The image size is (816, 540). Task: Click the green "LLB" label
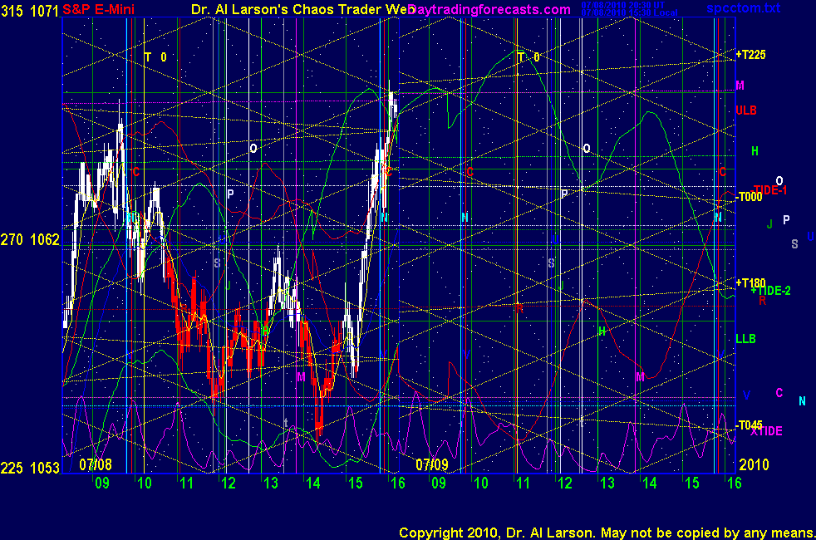pos(745,339)
